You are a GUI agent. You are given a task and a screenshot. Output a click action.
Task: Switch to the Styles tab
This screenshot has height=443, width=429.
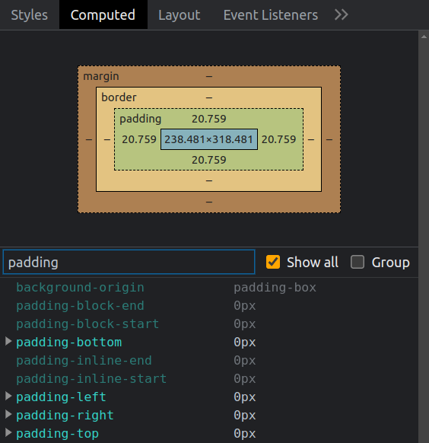[x=30, y=14]
